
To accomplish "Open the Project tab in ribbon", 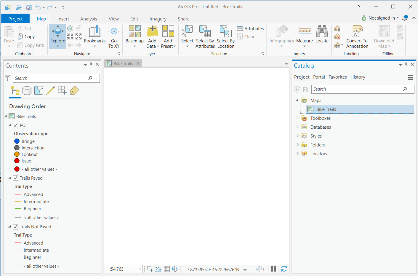I will tap(15, 19).
